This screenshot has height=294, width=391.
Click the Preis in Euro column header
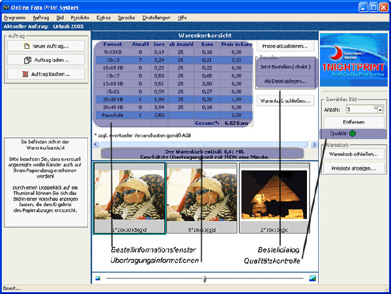pos(237,44)
